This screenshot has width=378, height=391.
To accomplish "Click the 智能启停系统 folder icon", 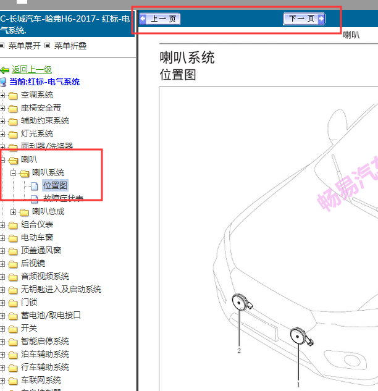I will 13,342.
